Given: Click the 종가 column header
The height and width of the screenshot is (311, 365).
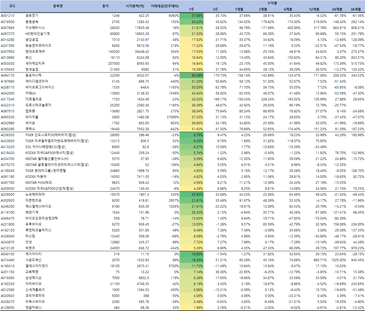Looking at the screenshot, I should tap(105, 6).
